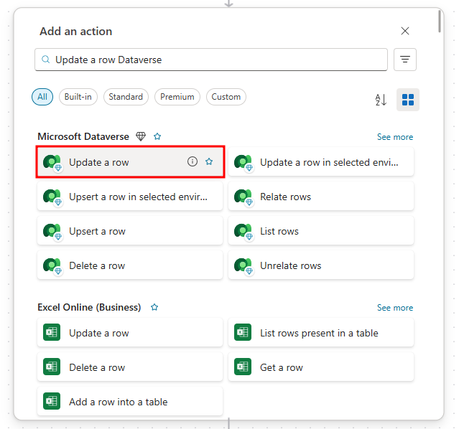The height and width of the screenshot is (429, 459).
Task: Favorite the Excel Online (Business) connector star
Action: pos(154,307)
